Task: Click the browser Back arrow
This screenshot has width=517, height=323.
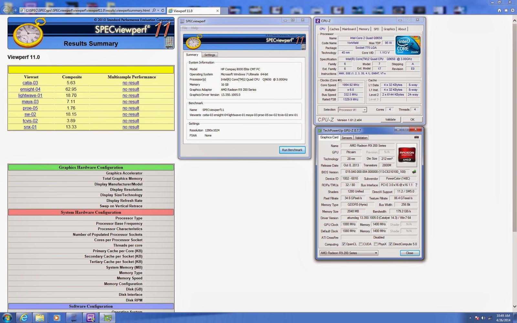Action: [x=6, y=10]
